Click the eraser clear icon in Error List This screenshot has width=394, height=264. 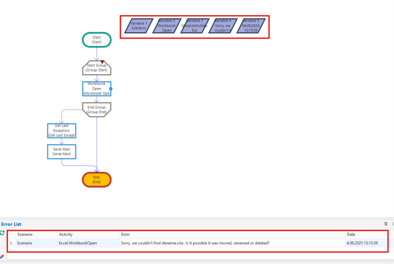(x=2, y=256)
